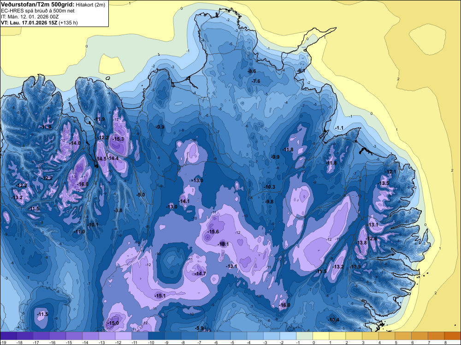
Task: Click the -14.1 temperature label
Action: (x=184, y=202)
